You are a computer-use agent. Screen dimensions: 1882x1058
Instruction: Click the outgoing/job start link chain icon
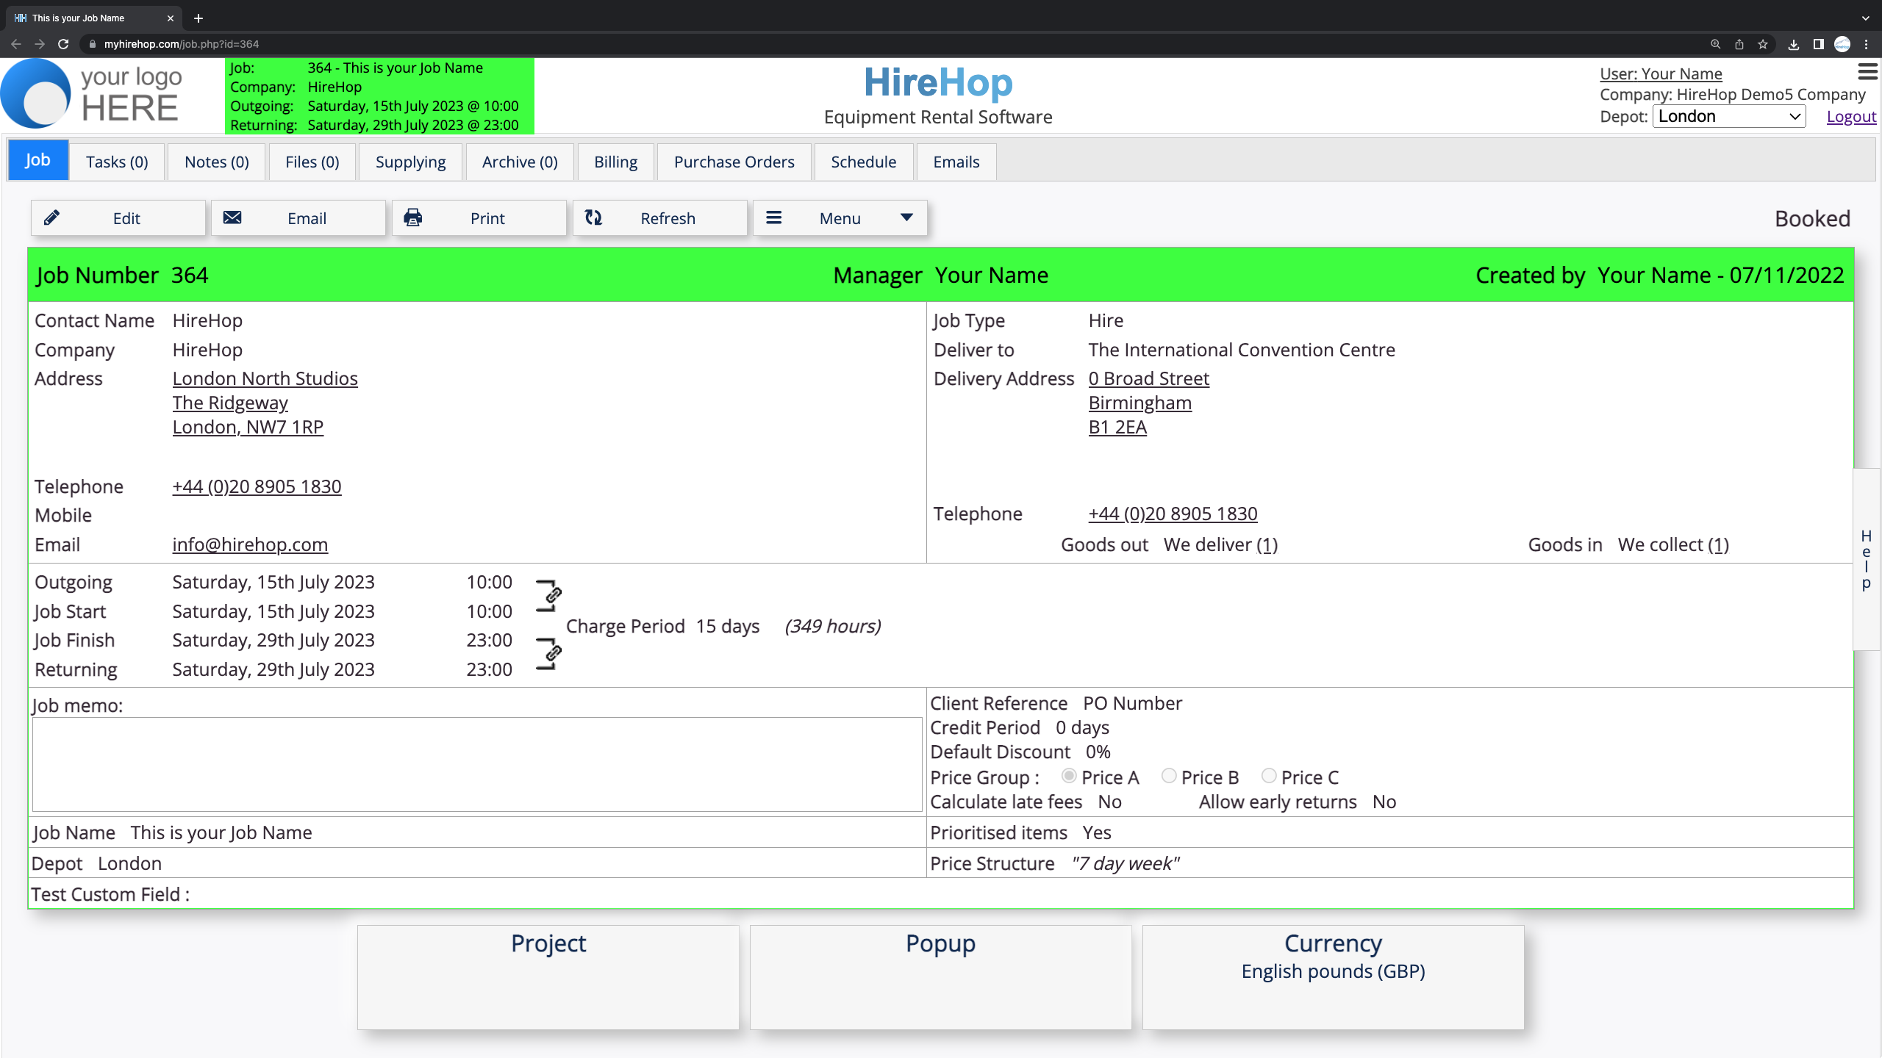click(553, 595)
